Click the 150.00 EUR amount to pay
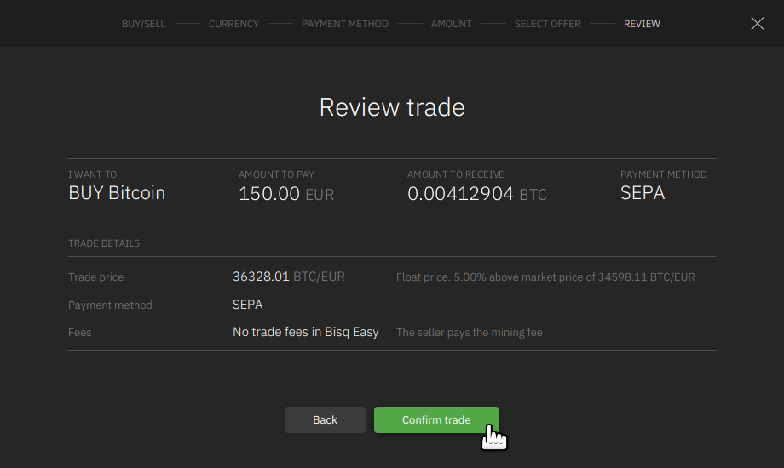Screen dimensions: 784x468 point(285,194)
